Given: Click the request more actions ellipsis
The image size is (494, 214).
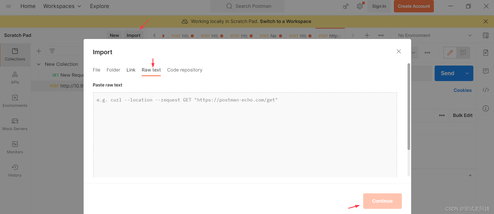Looking at the screenshot, I should coord(427,53).
